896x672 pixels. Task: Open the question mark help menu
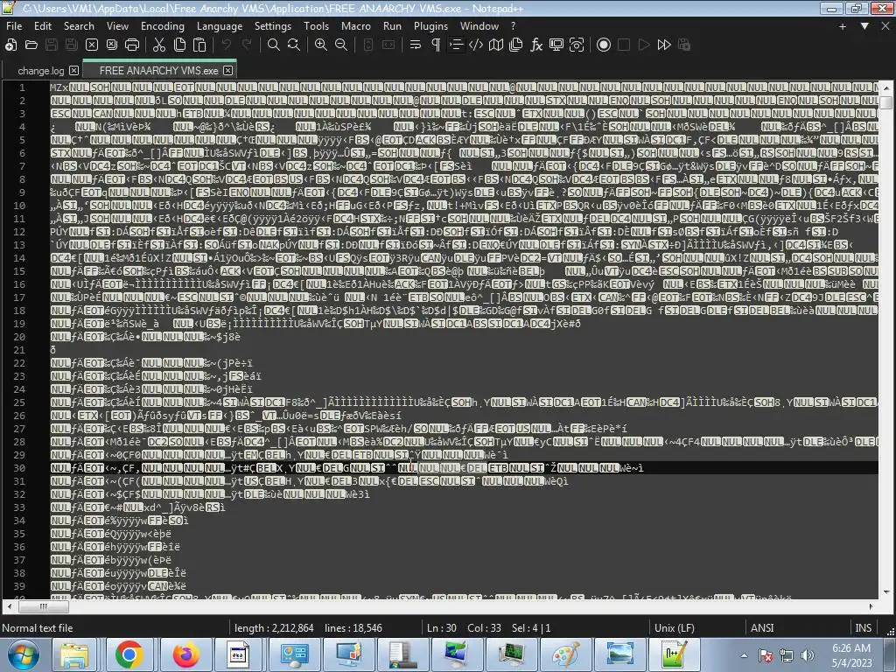(x=513, y=26)
